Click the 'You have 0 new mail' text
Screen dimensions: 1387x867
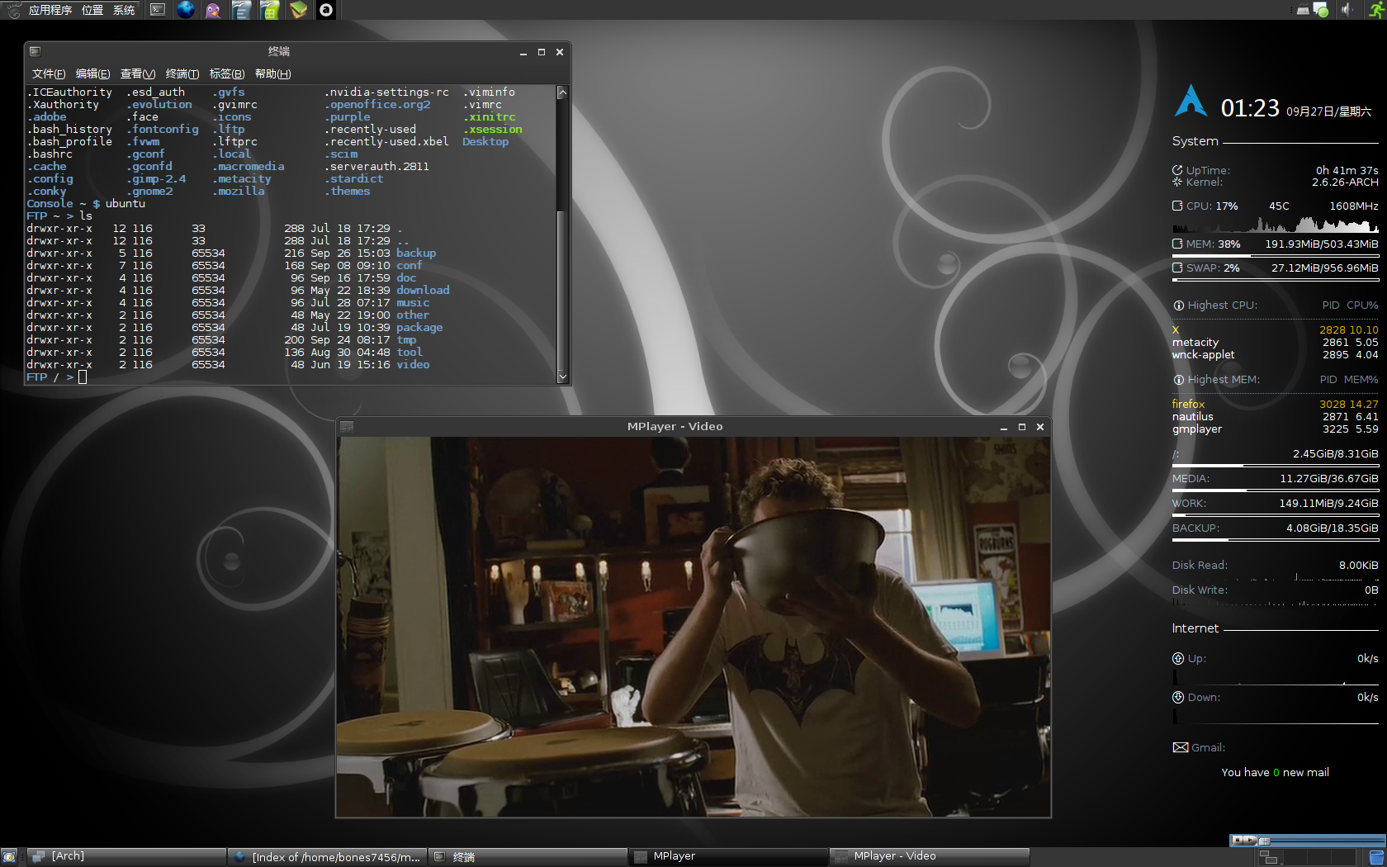point(1275,772)
